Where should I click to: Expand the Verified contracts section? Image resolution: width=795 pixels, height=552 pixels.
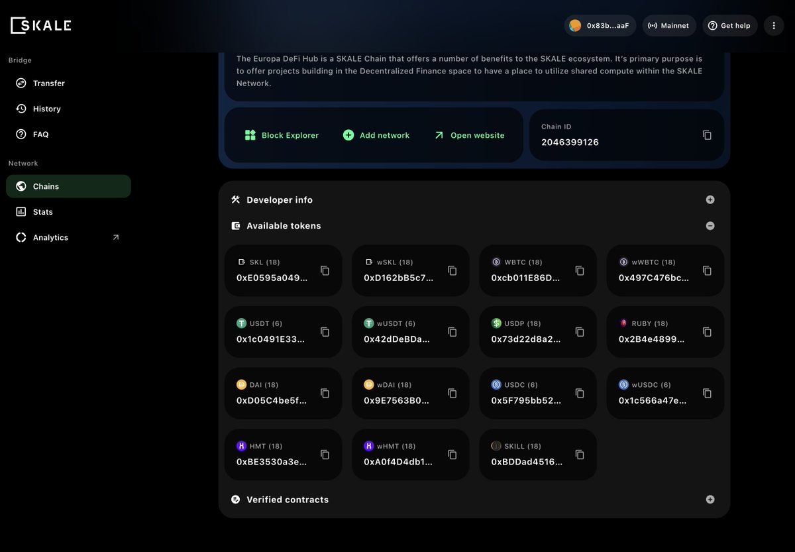tap(710, 500)
